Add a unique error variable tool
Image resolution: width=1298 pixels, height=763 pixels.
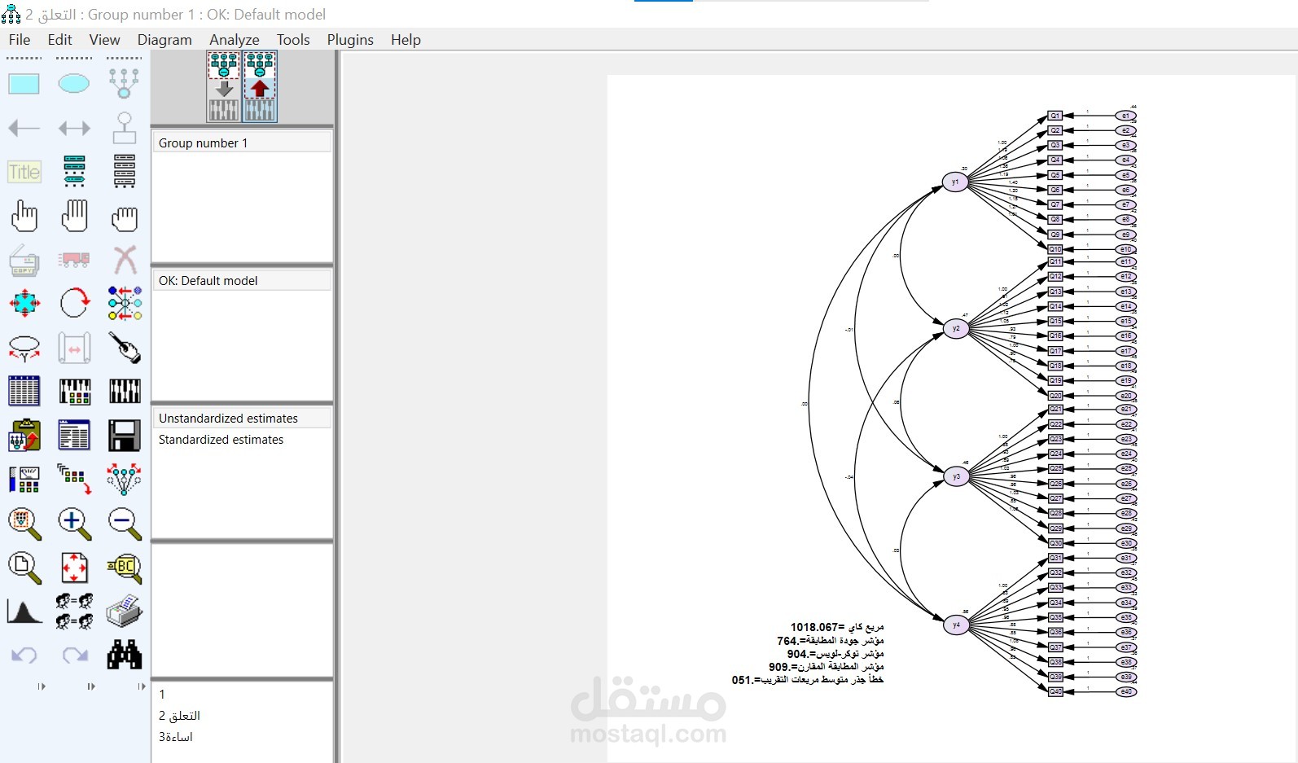tap(124, 128)
